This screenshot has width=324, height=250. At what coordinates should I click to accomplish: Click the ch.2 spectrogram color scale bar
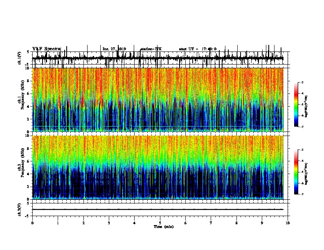[296, 172]
